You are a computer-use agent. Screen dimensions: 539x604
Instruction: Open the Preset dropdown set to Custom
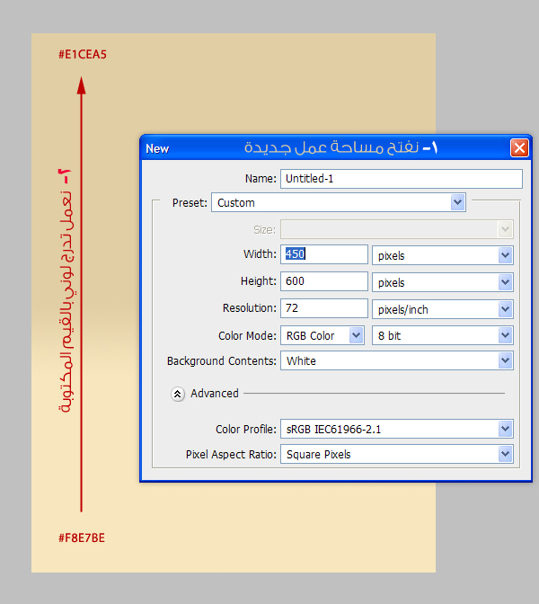click(x=339, y=202)
